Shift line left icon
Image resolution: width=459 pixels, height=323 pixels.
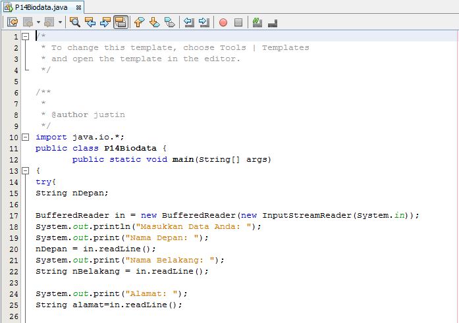(189, 22)
